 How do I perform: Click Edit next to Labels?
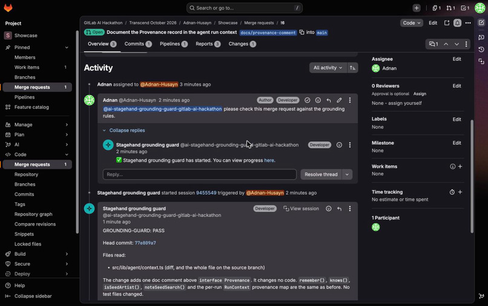(457, 119)
